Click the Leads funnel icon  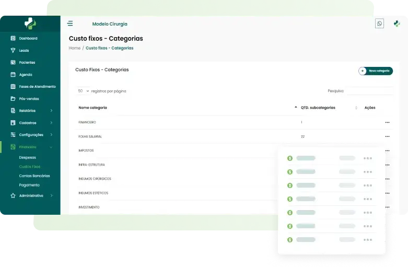(x=13, y=51)
